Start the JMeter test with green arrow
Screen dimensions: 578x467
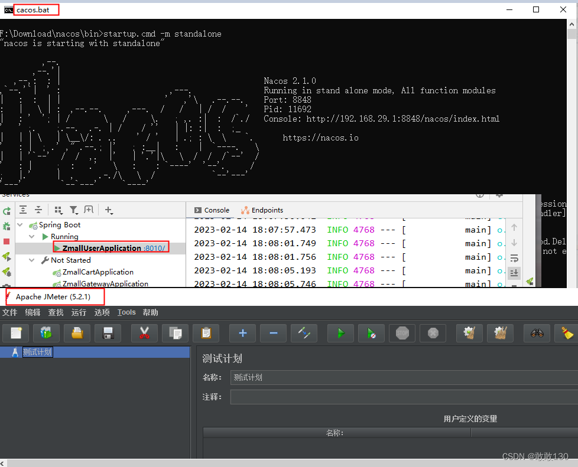(340, 334)
